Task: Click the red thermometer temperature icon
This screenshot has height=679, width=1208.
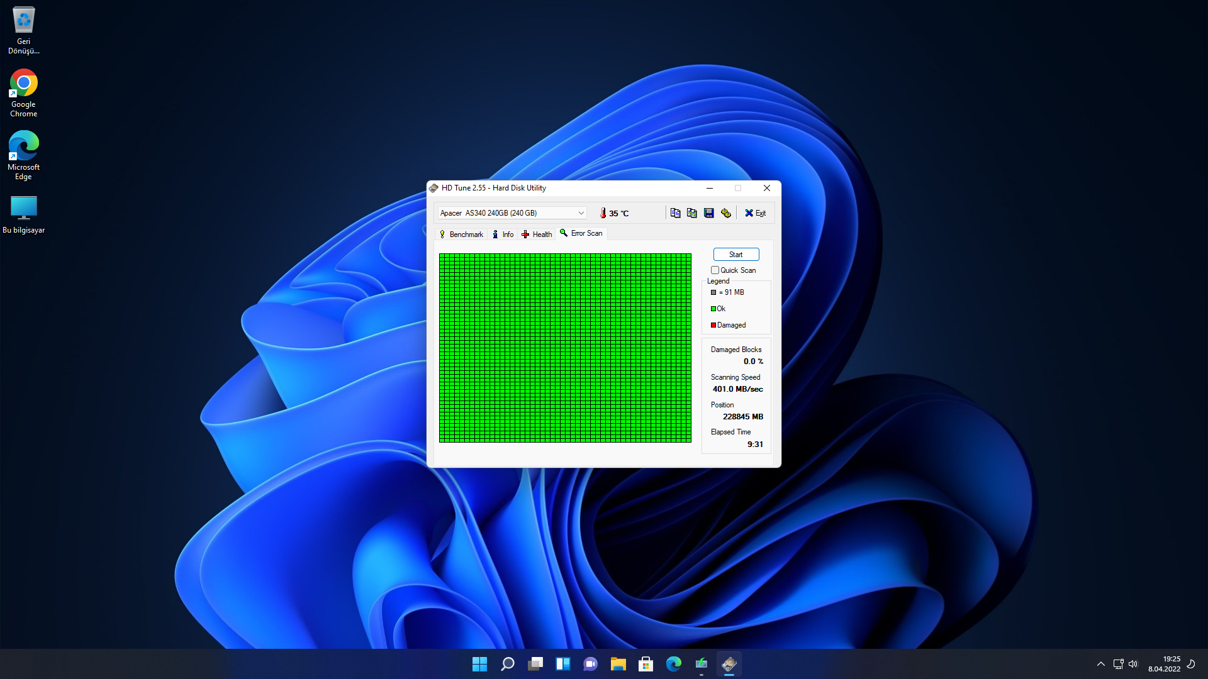Action: [x=603, y=213]
